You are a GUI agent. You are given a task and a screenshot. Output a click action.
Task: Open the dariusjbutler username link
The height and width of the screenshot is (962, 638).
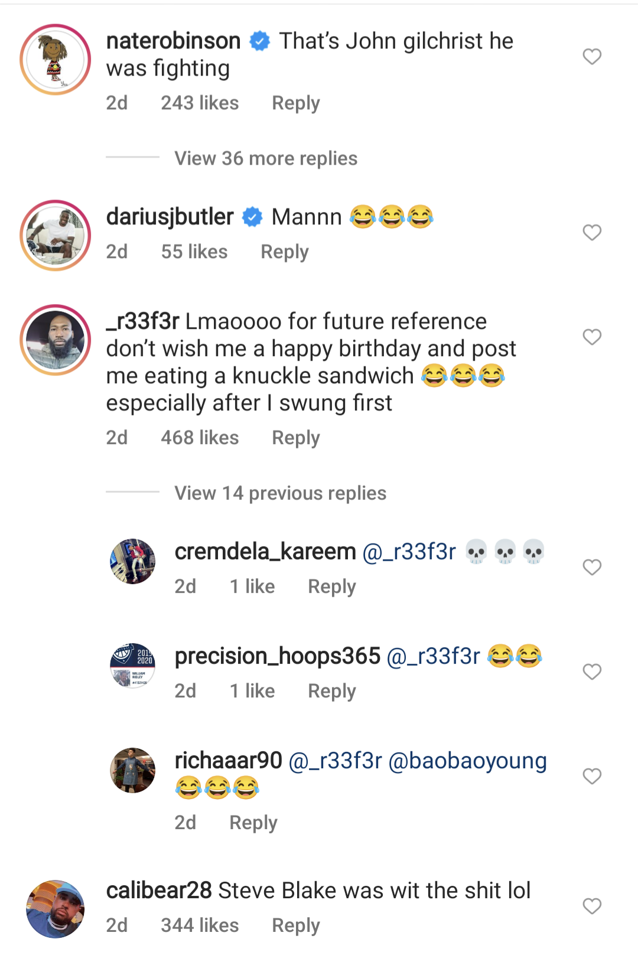tap(170, 217)
